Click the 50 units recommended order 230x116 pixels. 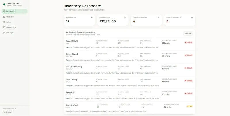pos(166,56)
